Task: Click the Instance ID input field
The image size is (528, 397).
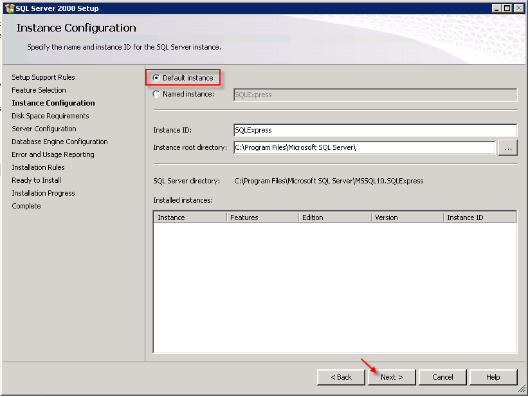Action: (375, 130)
